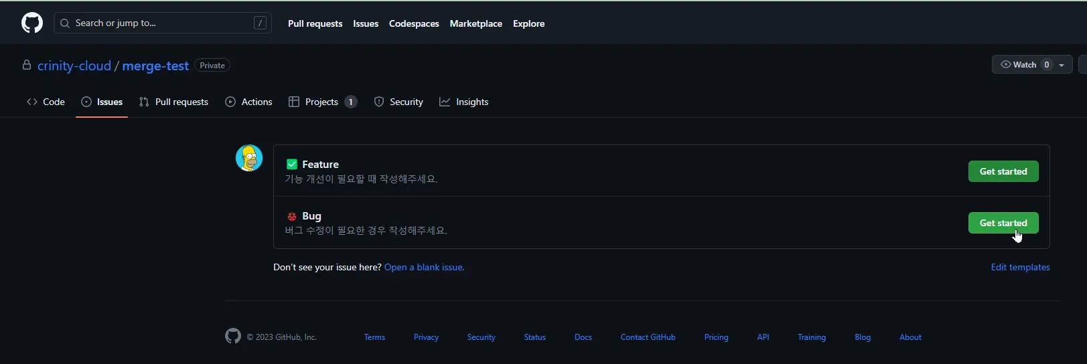Open the Status footer link
The height and width of the screenshot is (364, 1087).
pyautogui.click(x=534, y=337)
